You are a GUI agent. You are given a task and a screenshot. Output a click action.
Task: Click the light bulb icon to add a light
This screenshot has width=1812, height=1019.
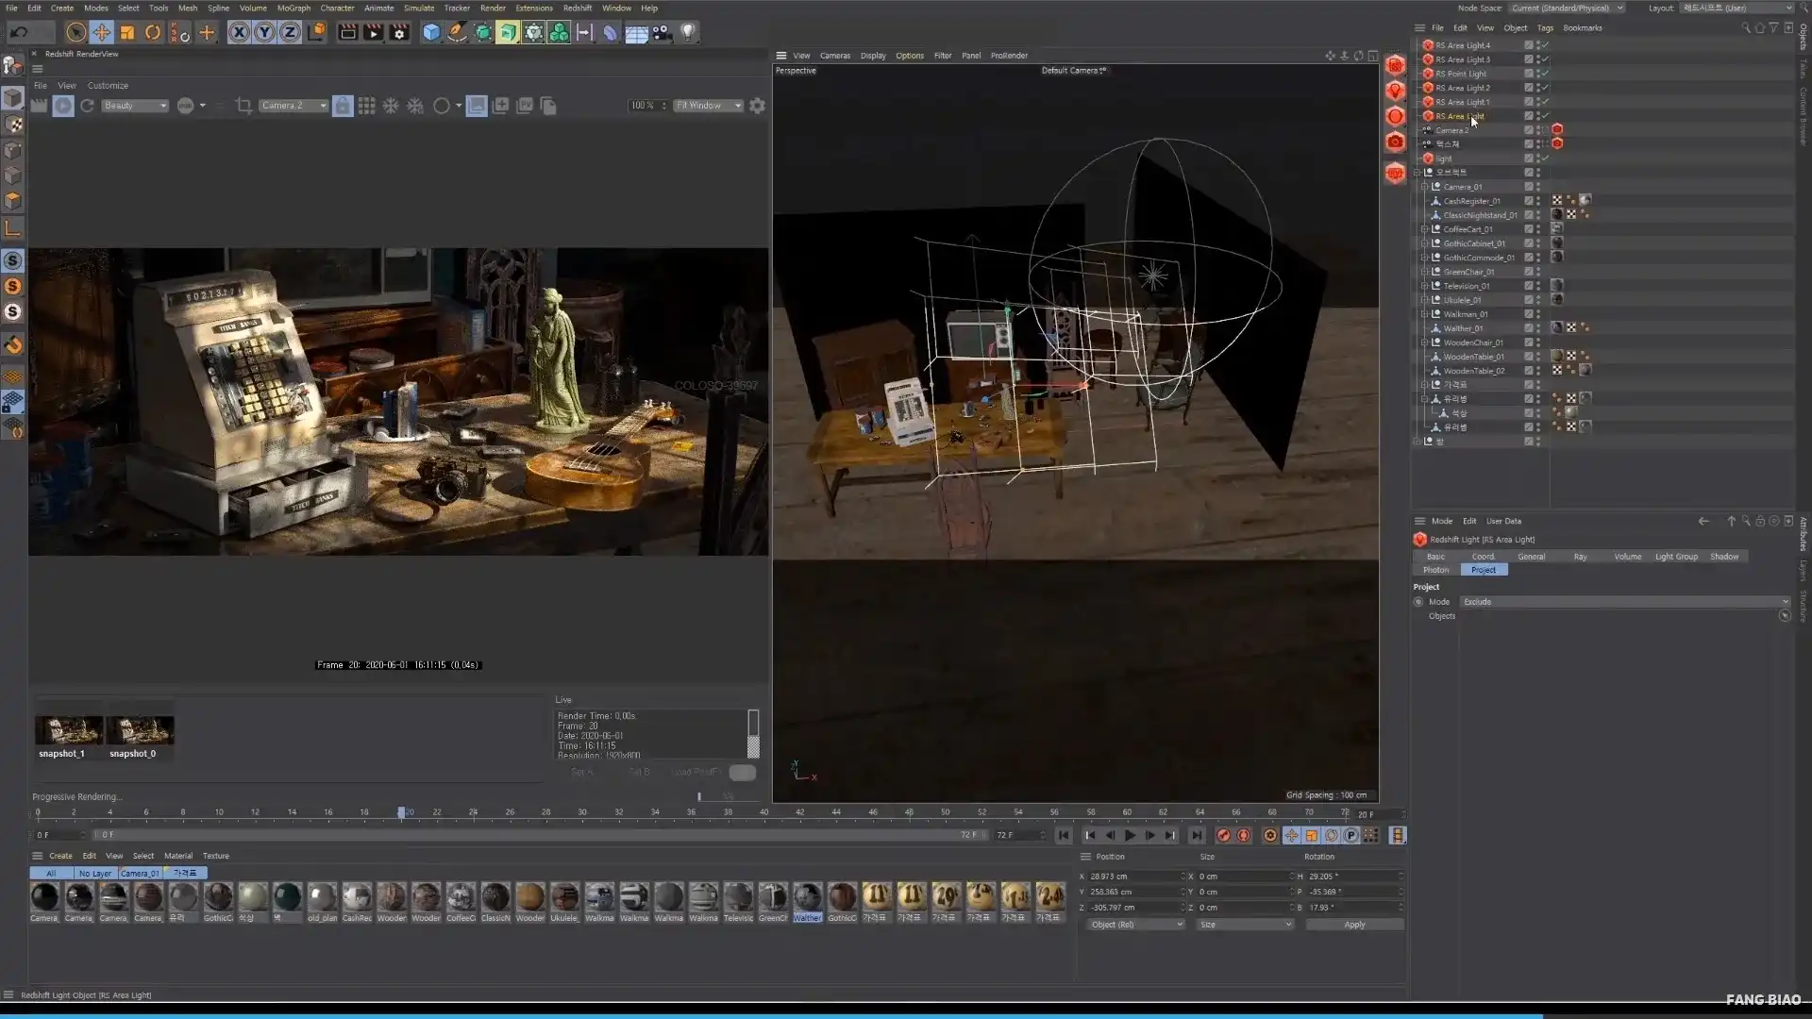point(688,31)
